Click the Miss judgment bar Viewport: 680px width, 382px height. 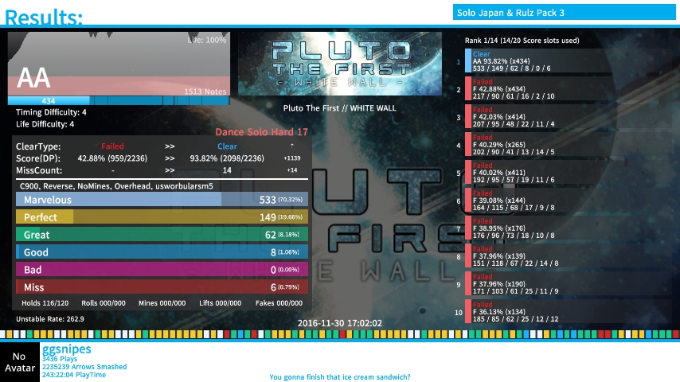[161, 287]
